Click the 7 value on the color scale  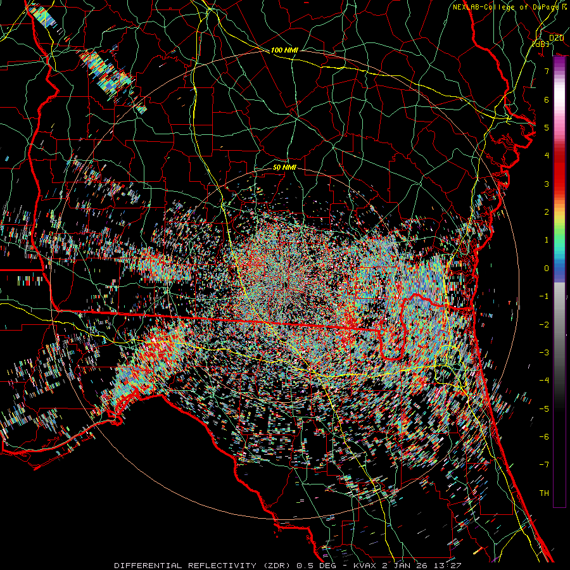pyautogui.click(x=547, y=71)
